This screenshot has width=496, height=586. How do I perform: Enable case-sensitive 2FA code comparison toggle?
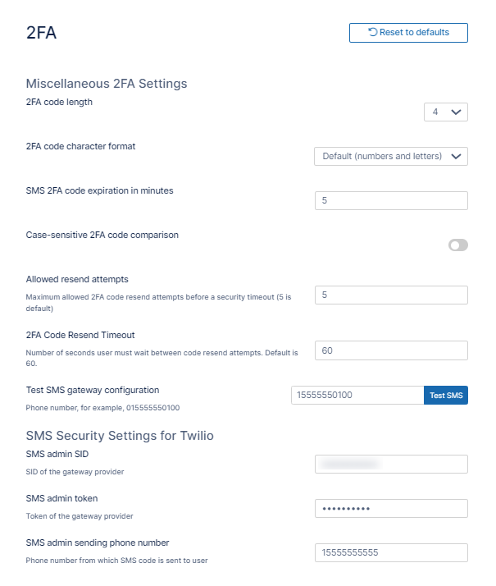tap(457, 245)
